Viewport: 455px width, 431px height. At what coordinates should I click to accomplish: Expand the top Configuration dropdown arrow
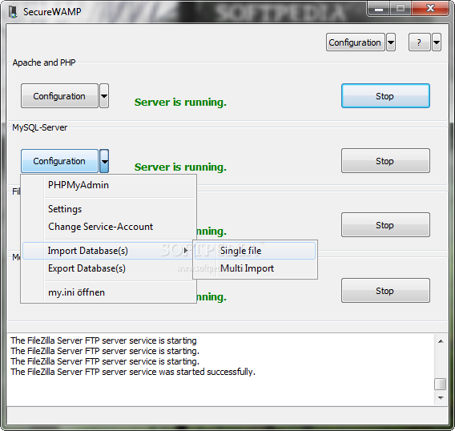pyautogui.click(x=391, y=42)
